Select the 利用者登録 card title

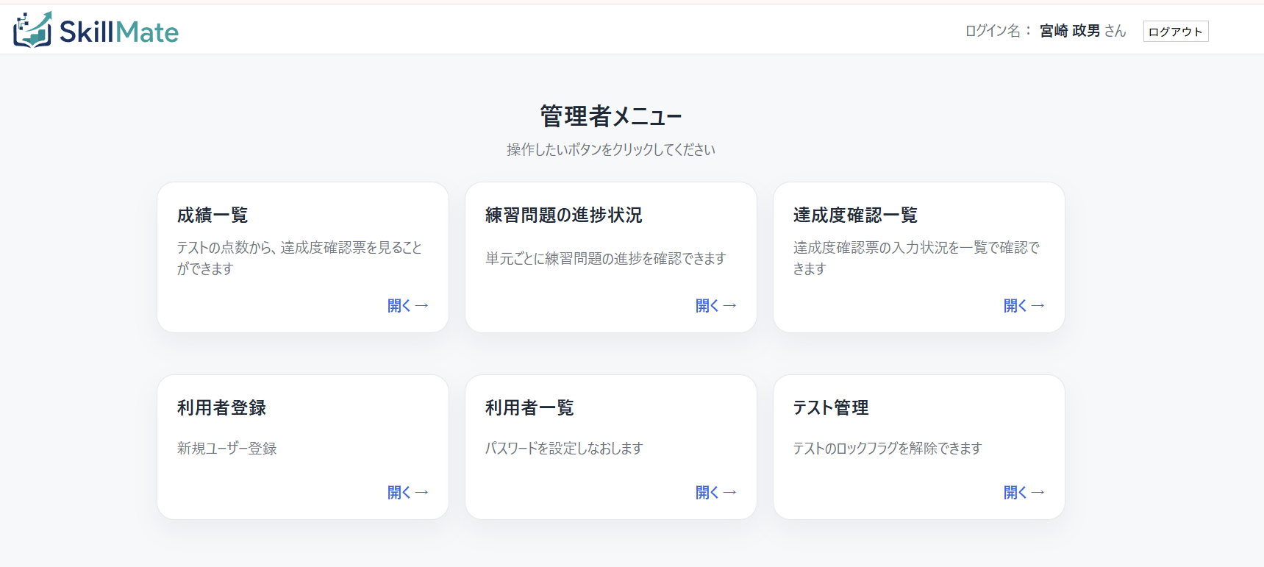221,407
